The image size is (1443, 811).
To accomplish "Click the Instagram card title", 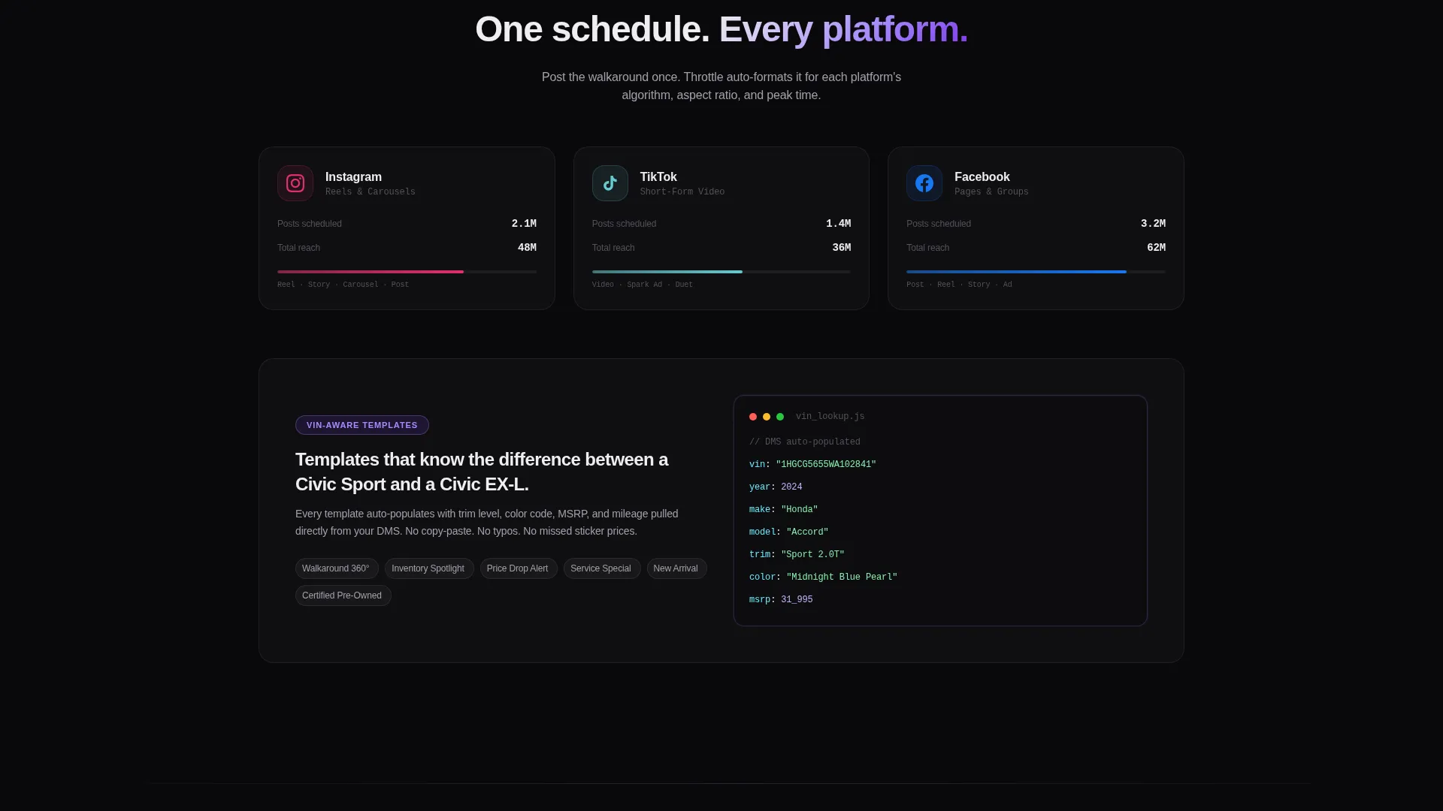I will 353,177.
